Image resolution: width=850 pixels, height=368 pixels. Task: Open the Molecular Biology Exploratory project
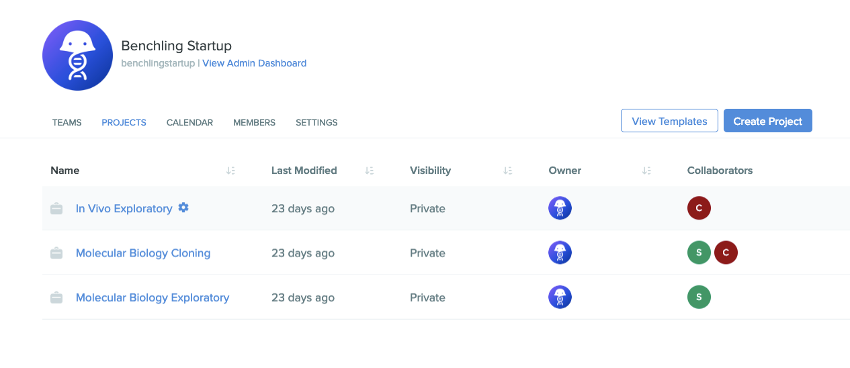(x=153, y=297)
